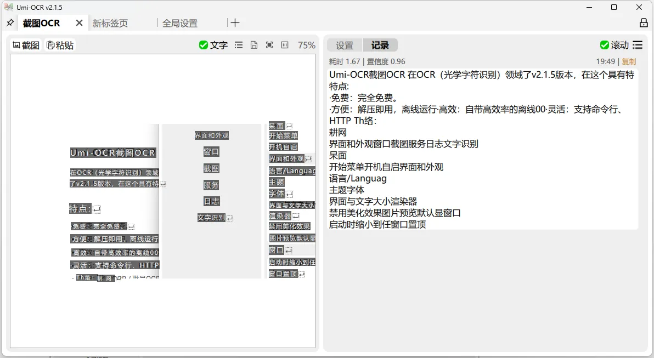654x358 pixels.
Task: Click the result line 耕网
Action: [338, 133]
